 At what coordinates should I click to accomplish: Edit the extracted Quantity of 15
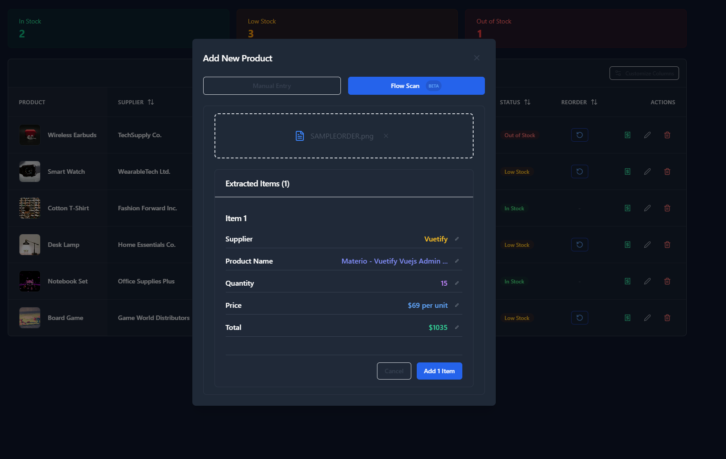457,283
